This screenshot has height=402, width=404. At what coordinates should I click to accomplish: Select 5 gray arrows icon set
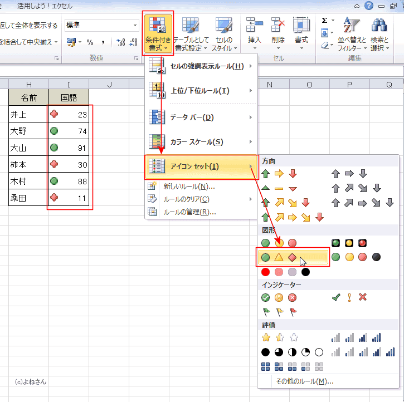coord(362,203)
